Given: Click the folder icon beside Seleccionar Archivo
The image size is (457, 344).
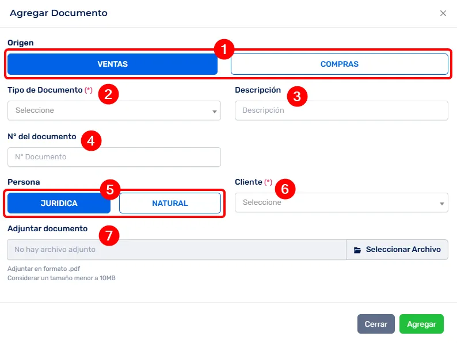Looking at the screenshot, I should [357, 250].
